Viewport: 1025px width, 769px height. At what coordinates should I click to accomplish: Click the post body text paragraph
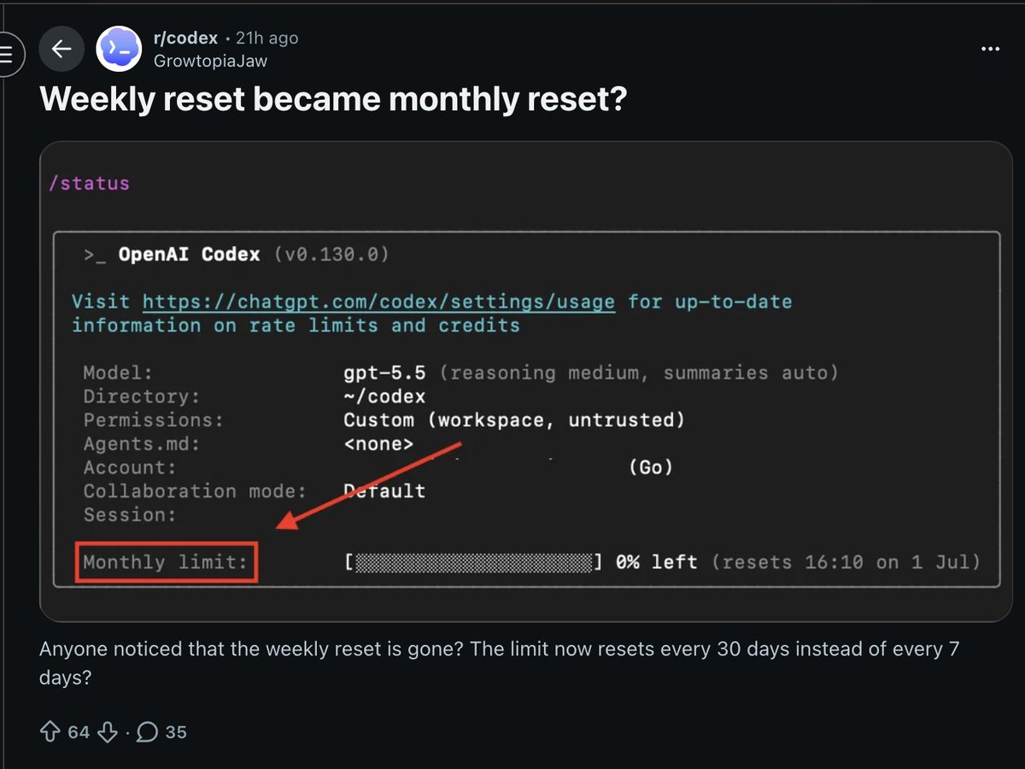coord(500,662)
